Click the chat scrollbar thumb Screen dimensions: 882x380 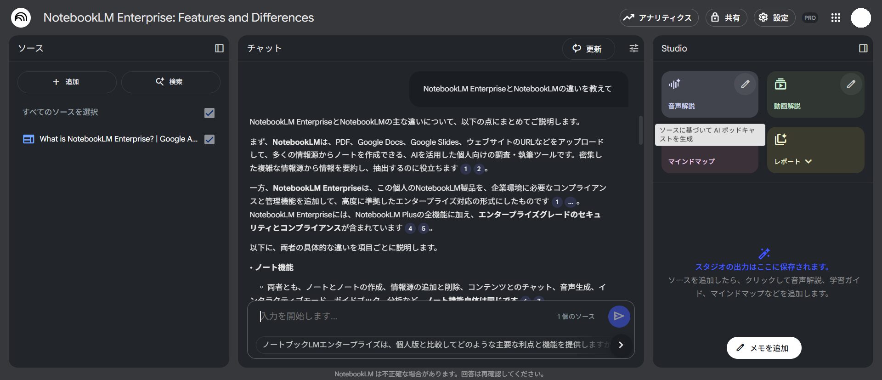tap(640, 130)
